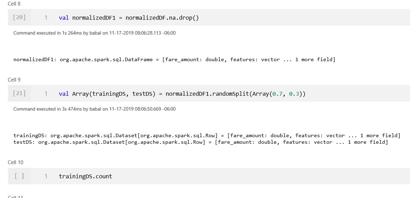410x198 pixels.
Task: Click line number 1 in Cell 8
Action: [x=46, y=18]
